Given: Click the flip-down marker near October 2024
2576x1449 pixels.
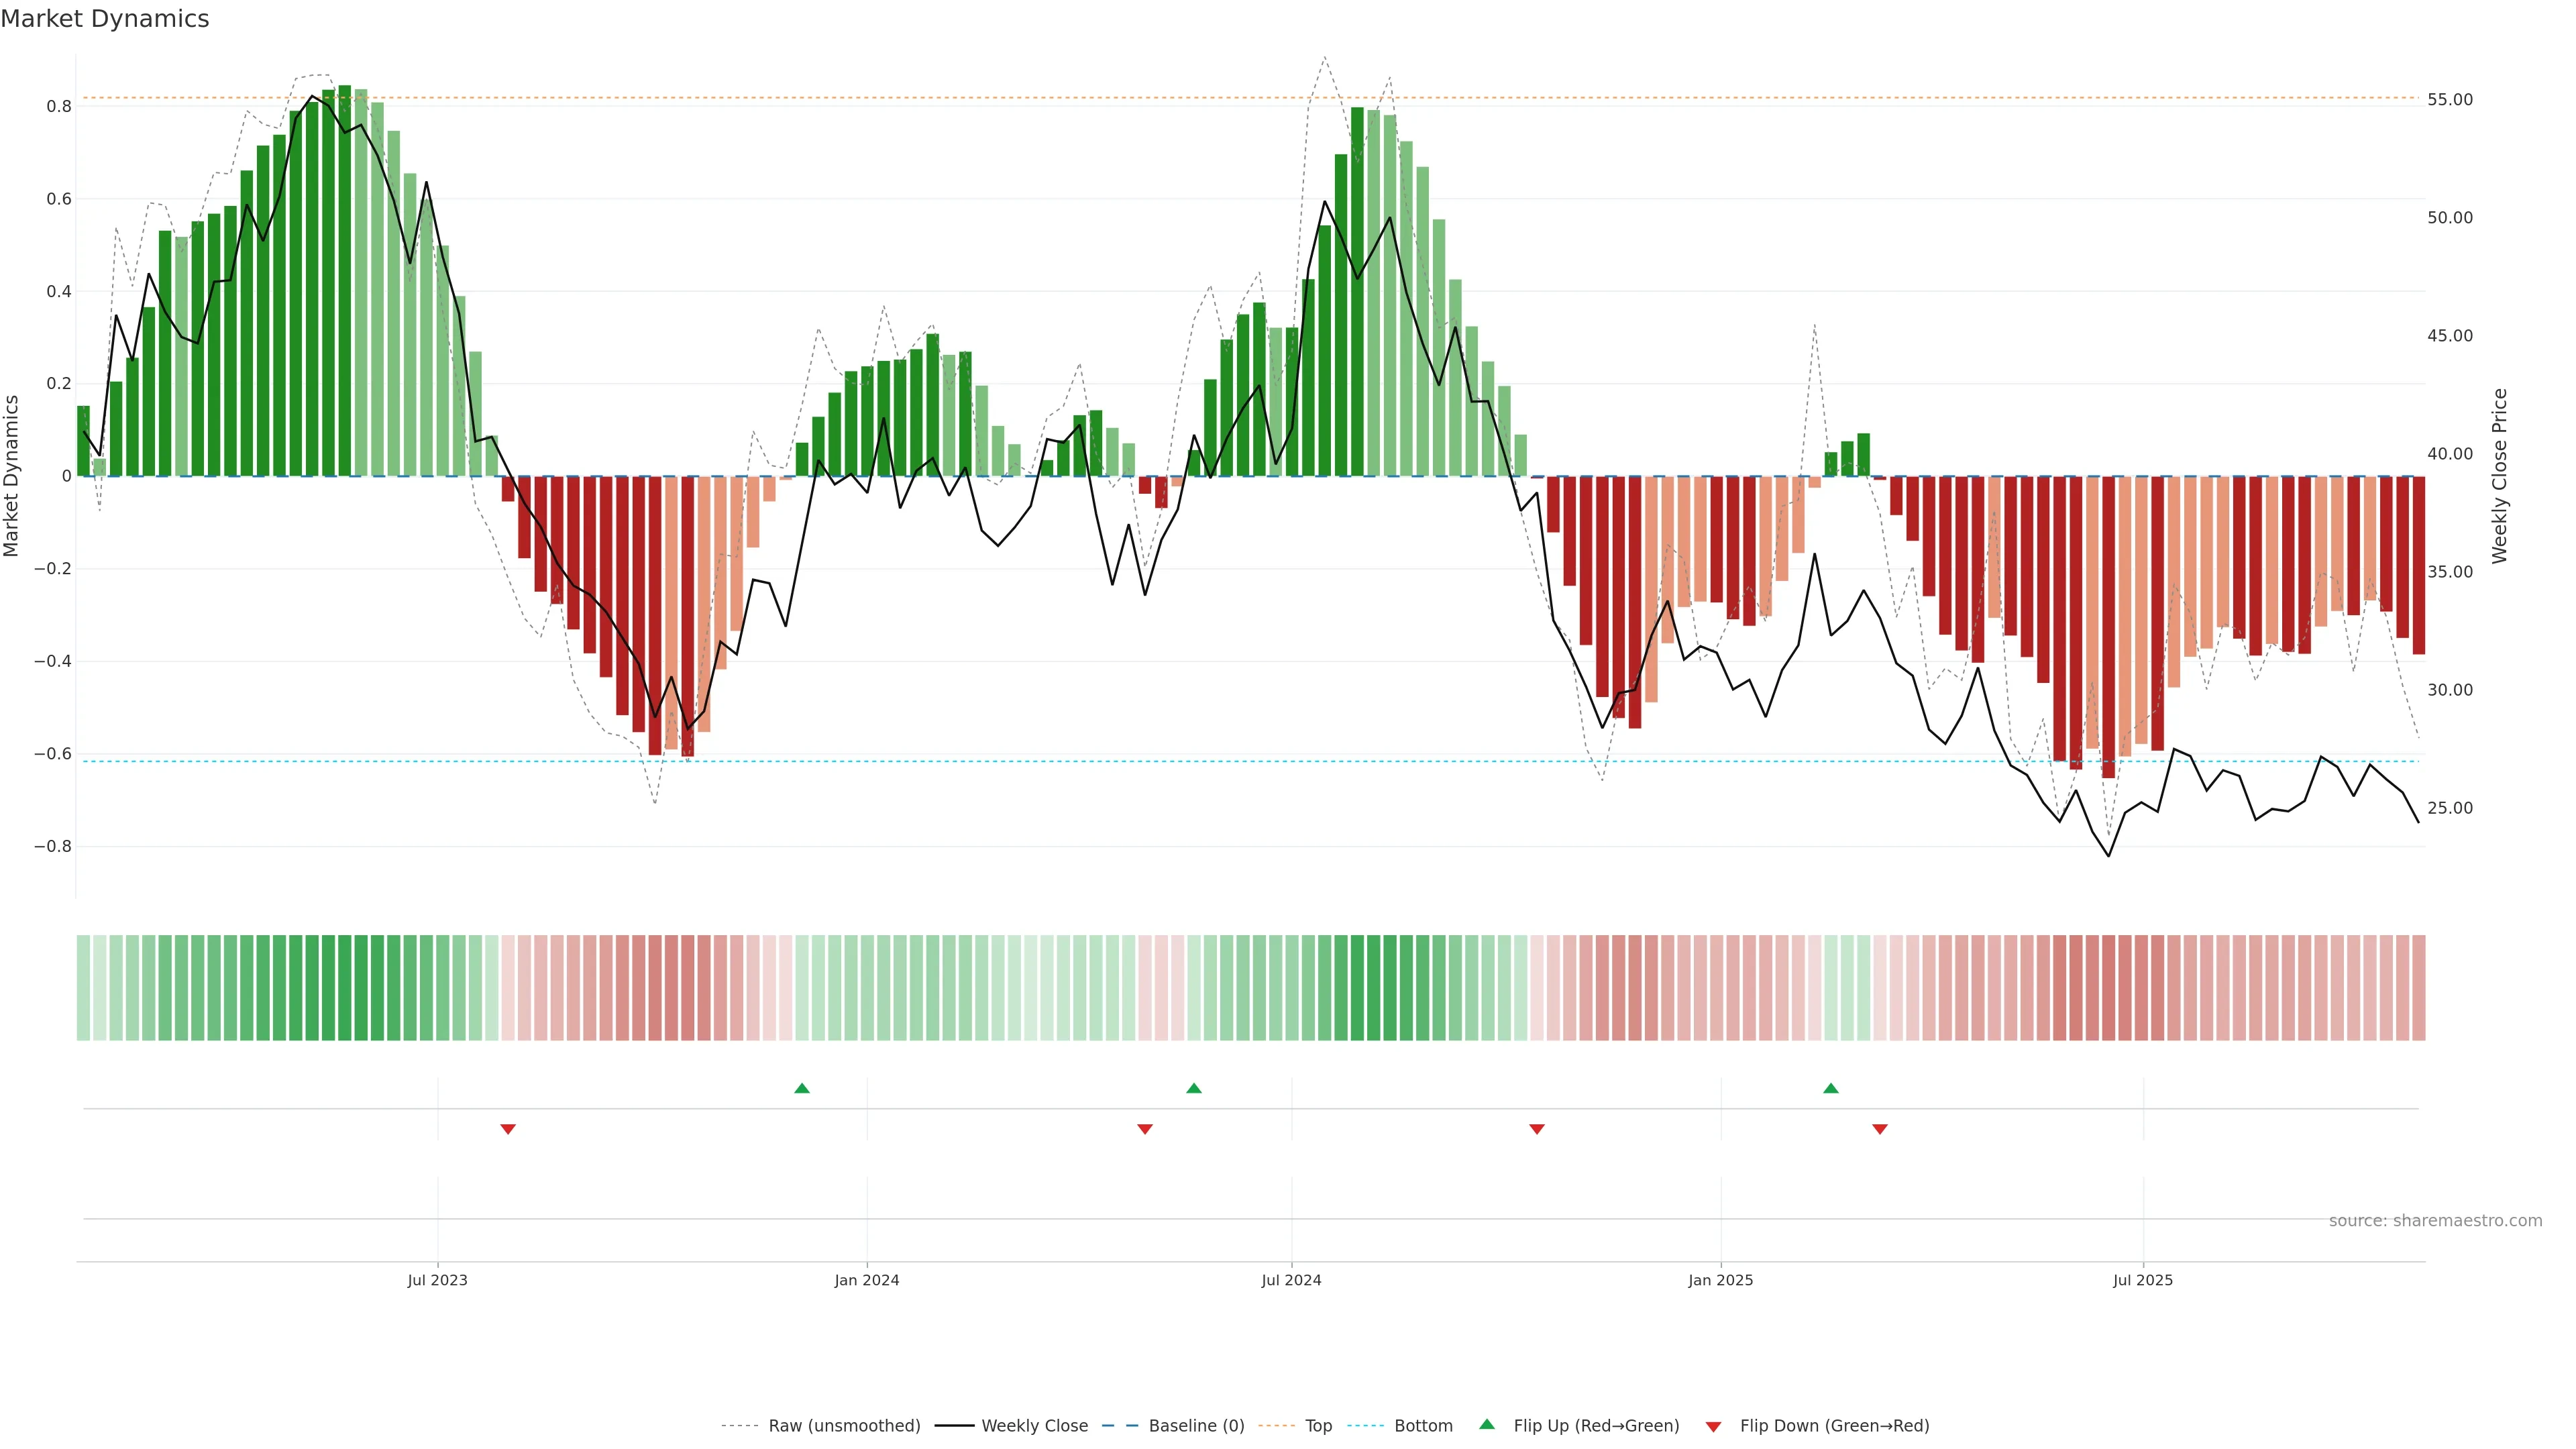Looking at the screenshot, I should (1537, 1129).
